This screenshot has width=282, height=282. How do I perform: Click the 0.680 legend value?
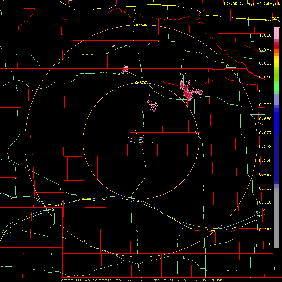(x=265, y=119)
